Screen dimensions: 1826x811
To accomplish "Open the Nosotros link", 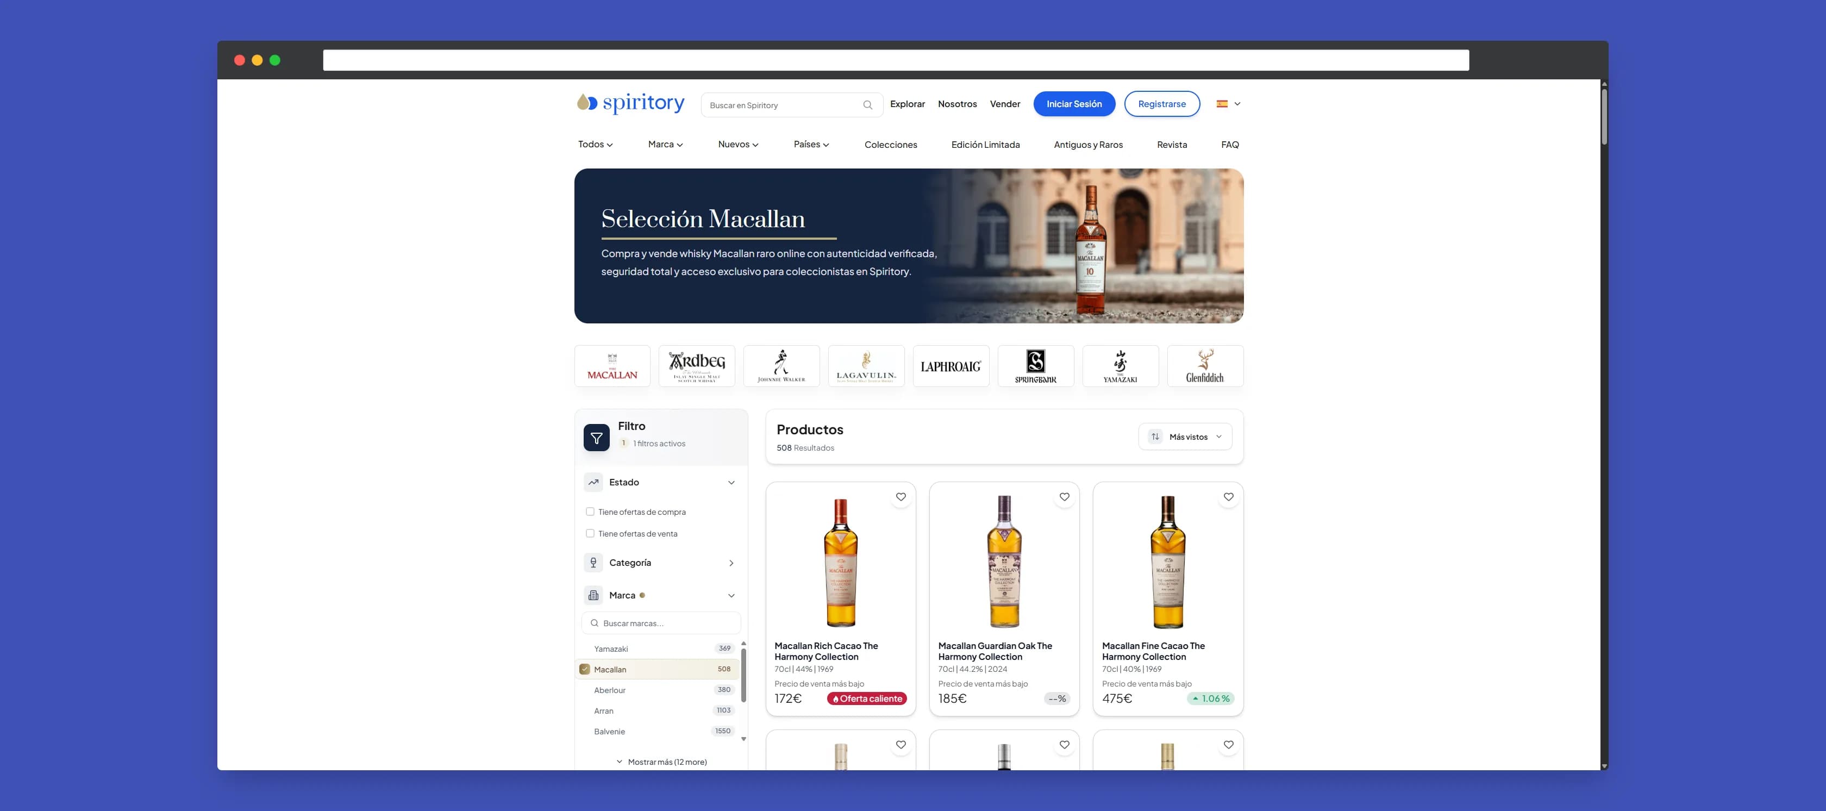I will tap(957, 103).
